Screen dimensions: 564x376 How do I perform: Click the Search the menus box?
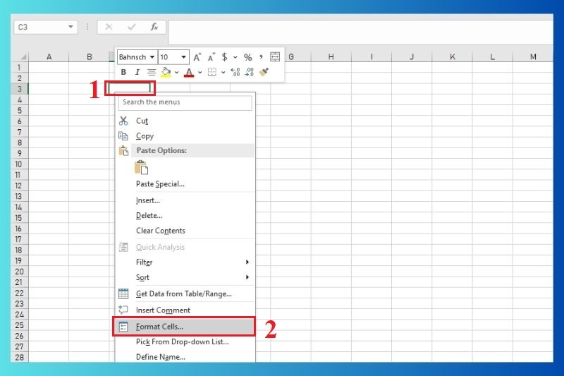point(185,102)
